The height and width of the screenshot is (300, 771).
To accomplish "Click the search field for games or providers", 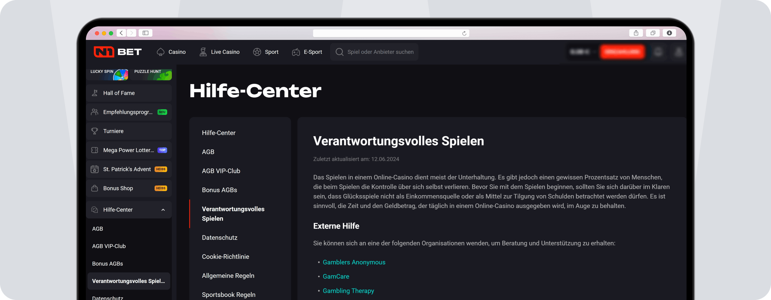I will click(x=374, y=52).
